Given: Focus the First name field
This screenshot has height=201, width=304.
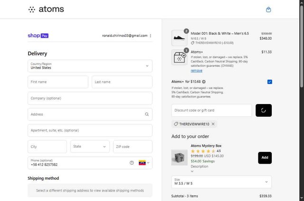Looking at the screenshot, I should [x=58, y=82].
